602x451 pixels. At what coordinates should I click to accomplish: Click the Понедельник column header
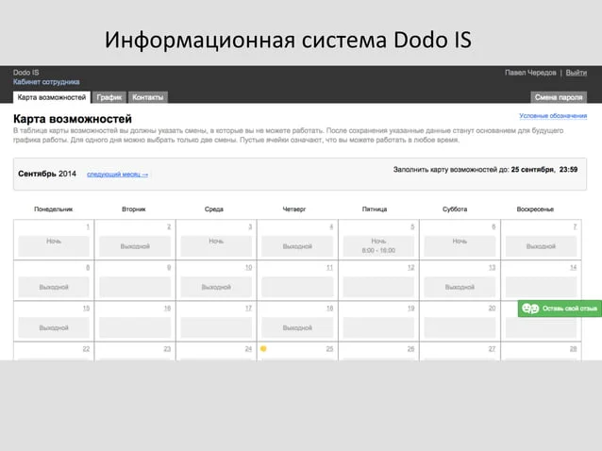click(x=54, y=209)
